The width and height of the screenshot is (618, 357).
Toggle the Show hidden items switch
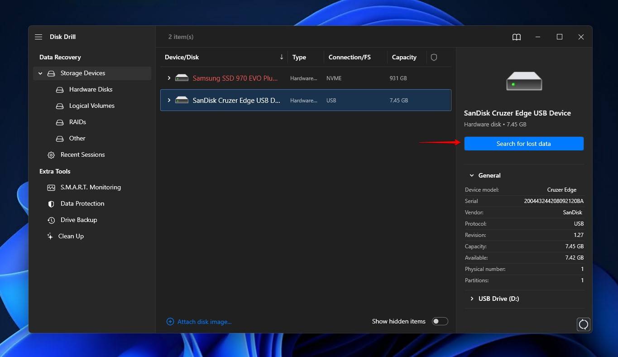(x=440, y=321)
